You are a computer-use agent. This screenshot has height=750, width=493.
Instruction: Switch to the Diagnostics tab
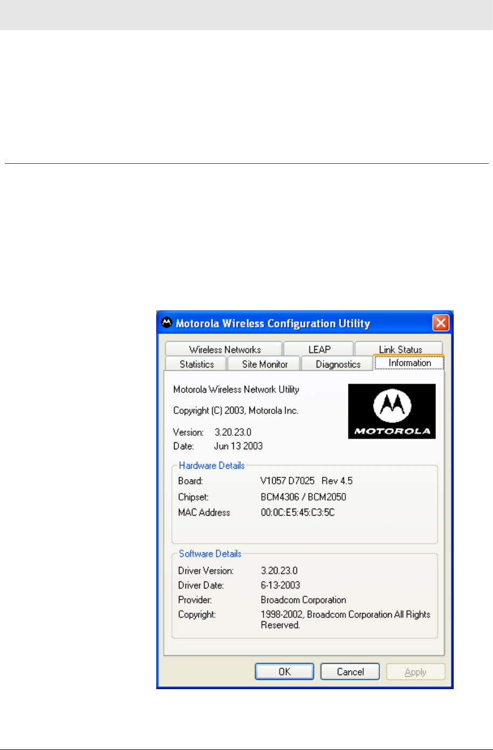pyautogui.click(x=338, y=364)
